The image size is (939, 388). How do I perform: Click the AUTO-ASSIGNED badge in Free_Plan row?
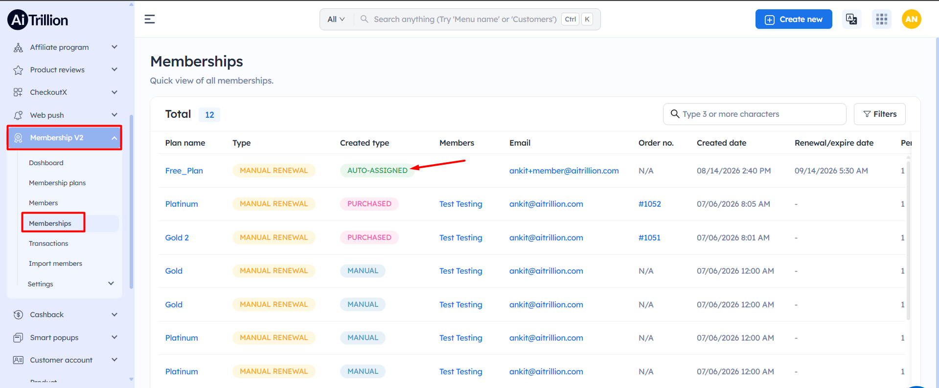377,171
